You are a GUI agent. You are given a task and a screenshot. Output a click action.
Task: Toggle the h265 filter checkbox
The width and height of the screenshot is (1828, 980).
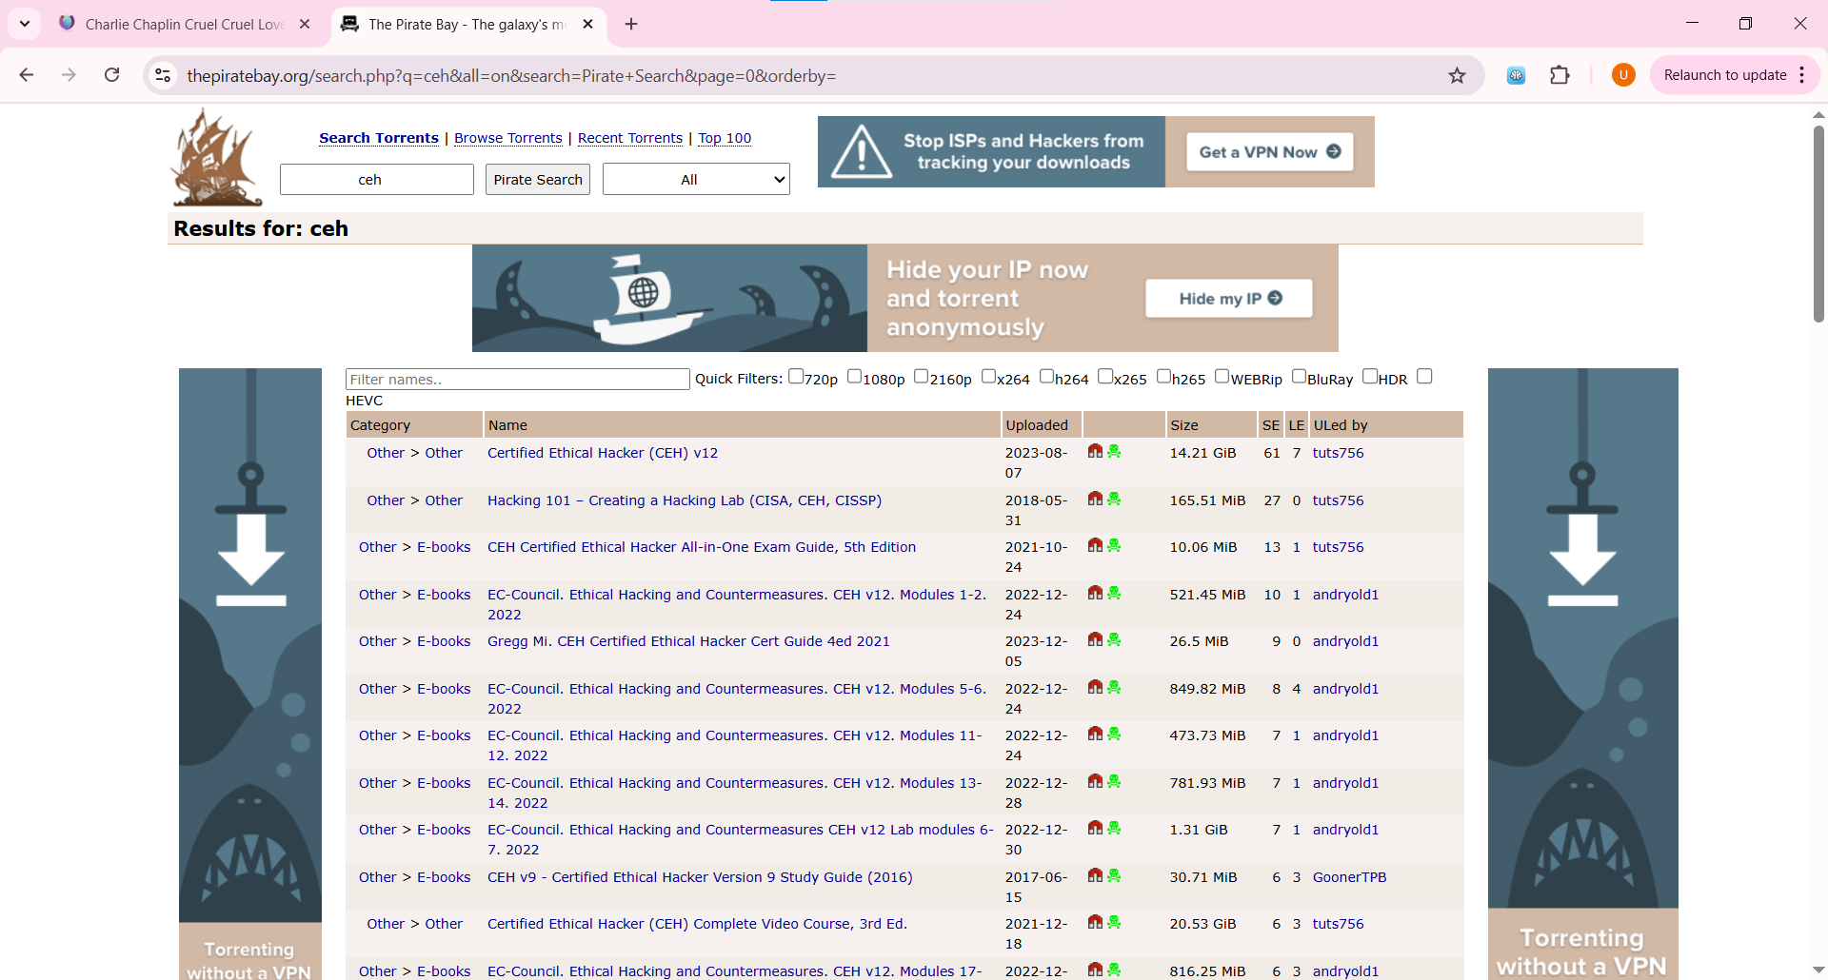1163,377
